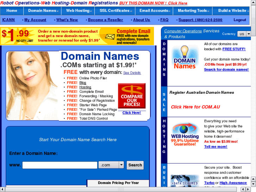Click the WEB Hosting globe logo

(185, 134)
